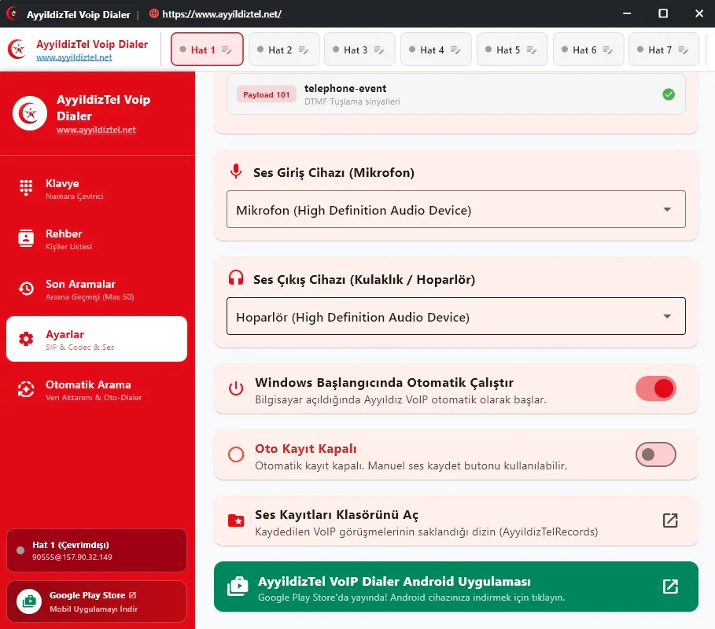Click the edit icon on Hat 2 tab
Image resolution: width=715 pixels, height=629 pixels.
(304, 50)
